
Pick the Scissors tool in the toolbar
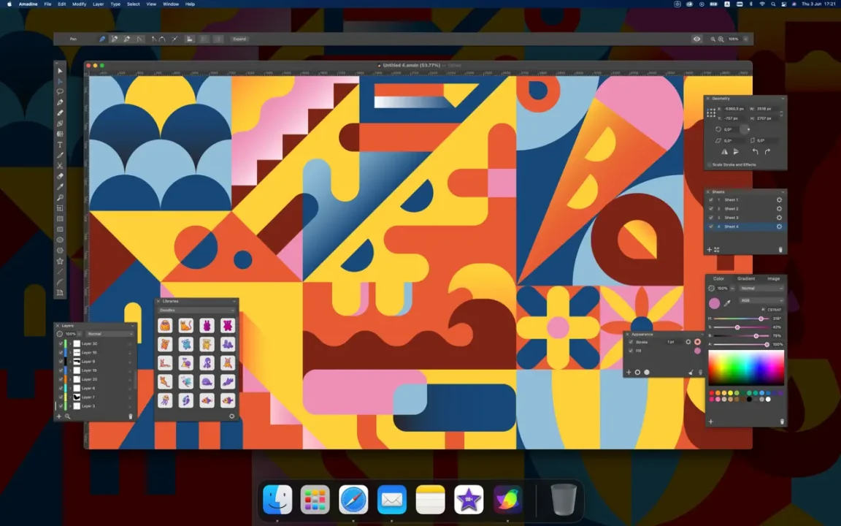(x=60, y=166)
